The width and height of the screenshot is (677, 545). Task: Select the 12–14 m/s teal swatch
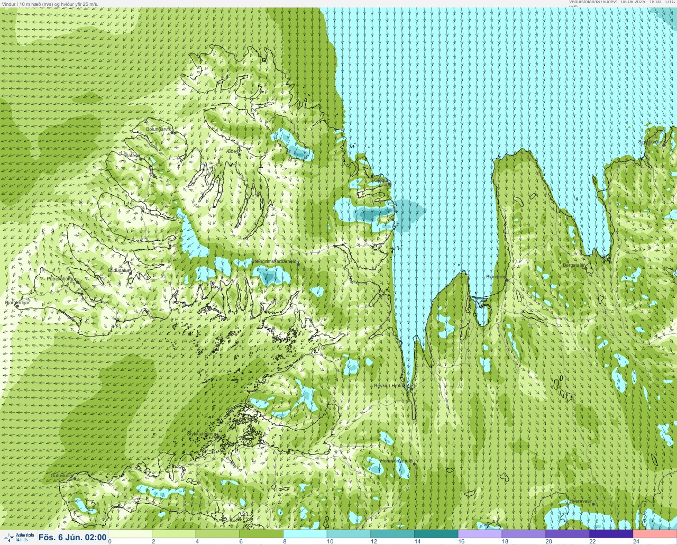point(392,534)
